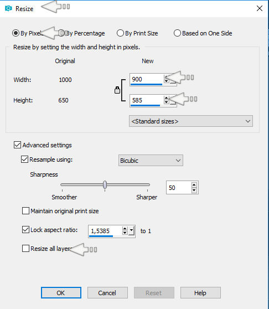Viewport: 269px width, 309px height.
Task: Select the By Percentage radio option
Action: 82,33
